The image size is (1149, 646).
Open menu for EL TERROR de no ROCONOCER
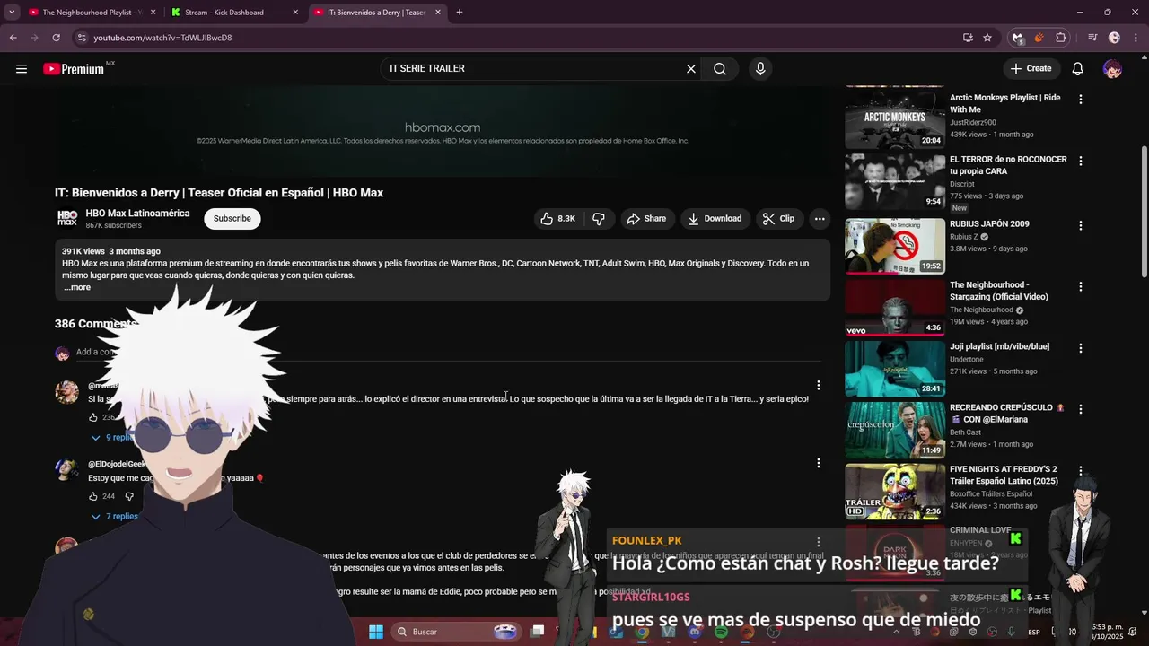tap(1081, 161)
